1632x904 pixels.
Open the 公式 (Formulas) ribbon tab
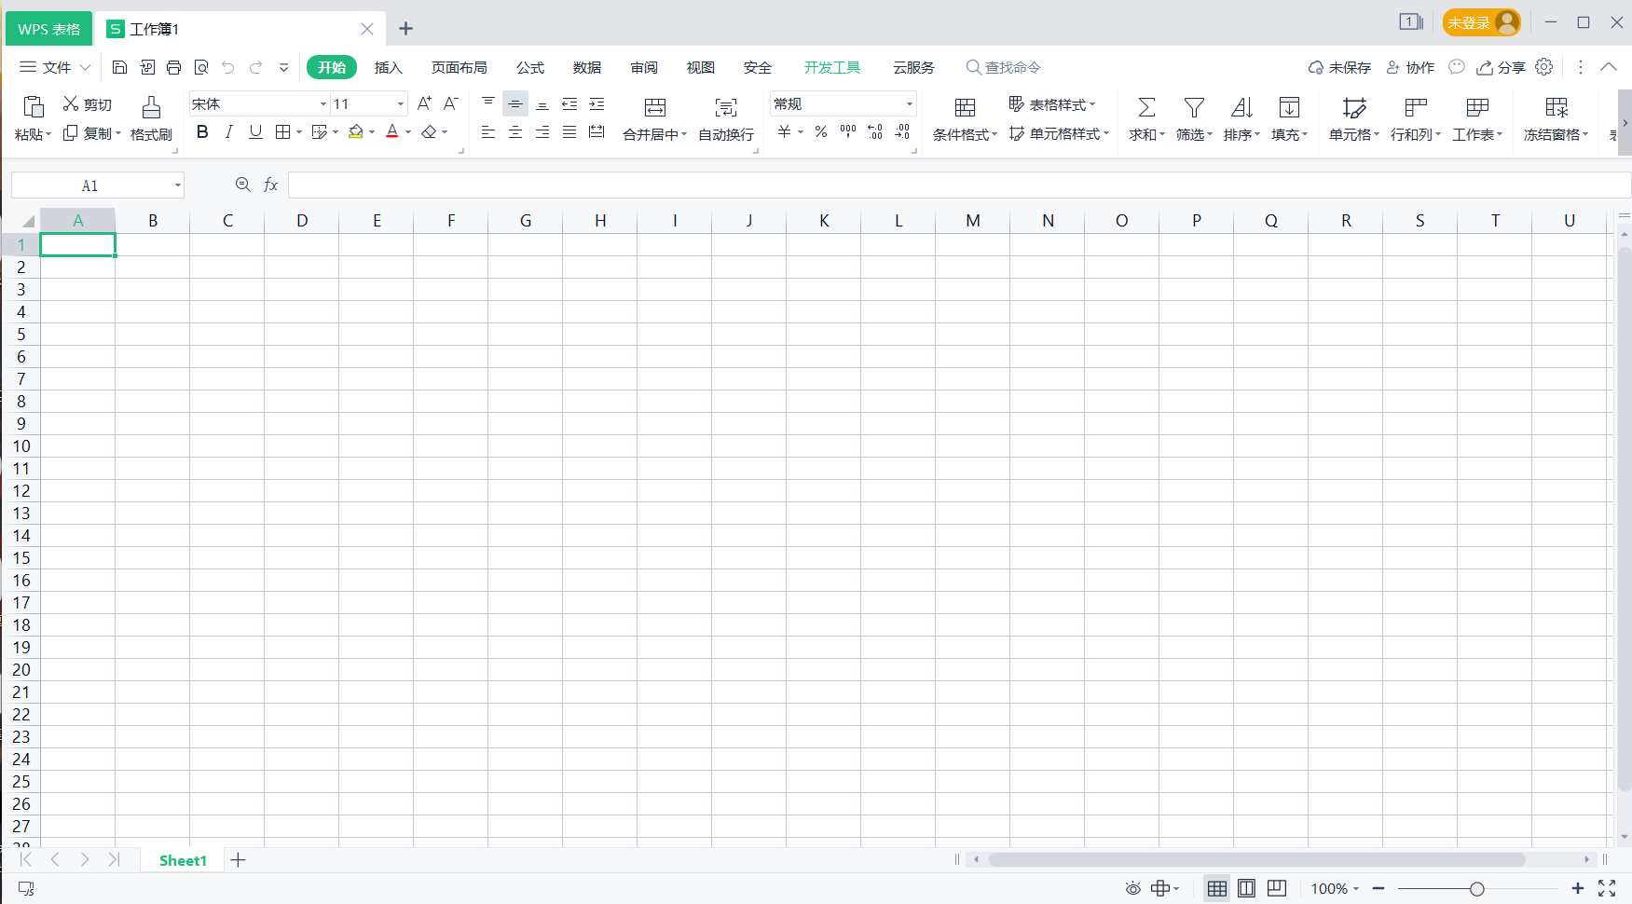point(529,67)
